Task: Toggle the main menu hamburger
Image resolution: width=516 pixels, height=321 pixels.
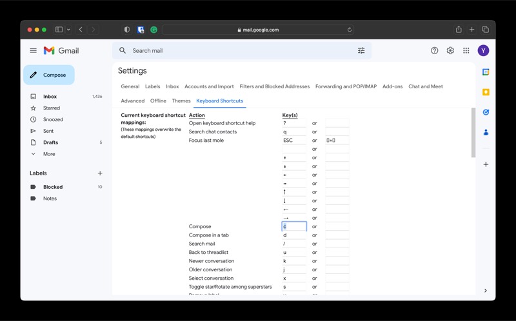Action: click(x=34, y=50)
